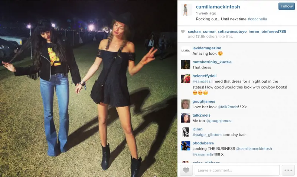This screenshot has height=177, width=297.
Task: Open camillamackintosh profile picture
Action: (x=186, y=10)
